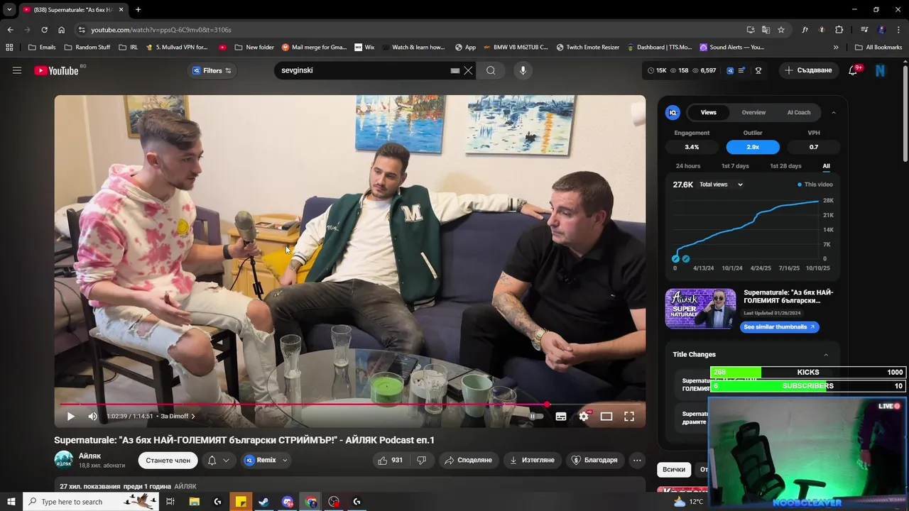Click in the YouTube search field
The image size is (909, 511).
coord(362,70)
